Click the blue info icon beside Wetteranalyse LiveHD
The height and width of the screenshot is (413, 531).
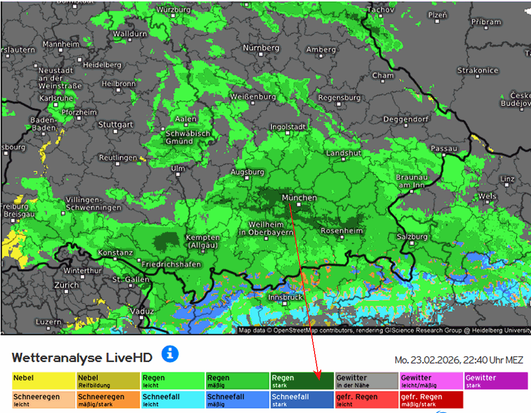(x=170, y=354)
